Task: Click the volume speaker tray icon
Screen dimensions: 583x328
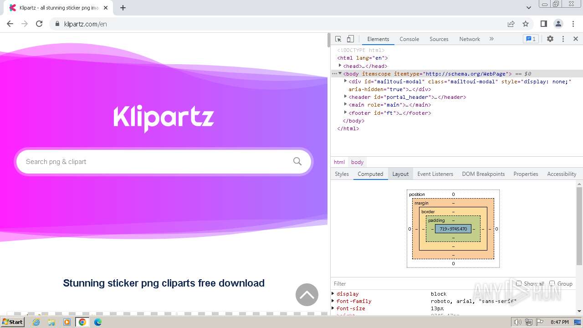Action: click(518, 322)
